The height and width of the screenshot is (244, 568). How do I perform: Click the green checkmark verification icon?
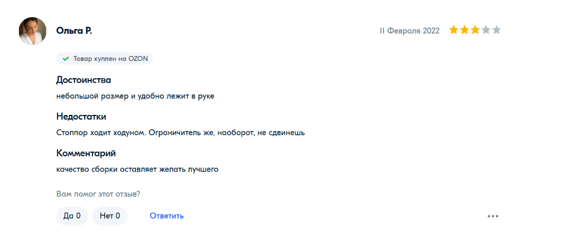click(x=66, y=59)
